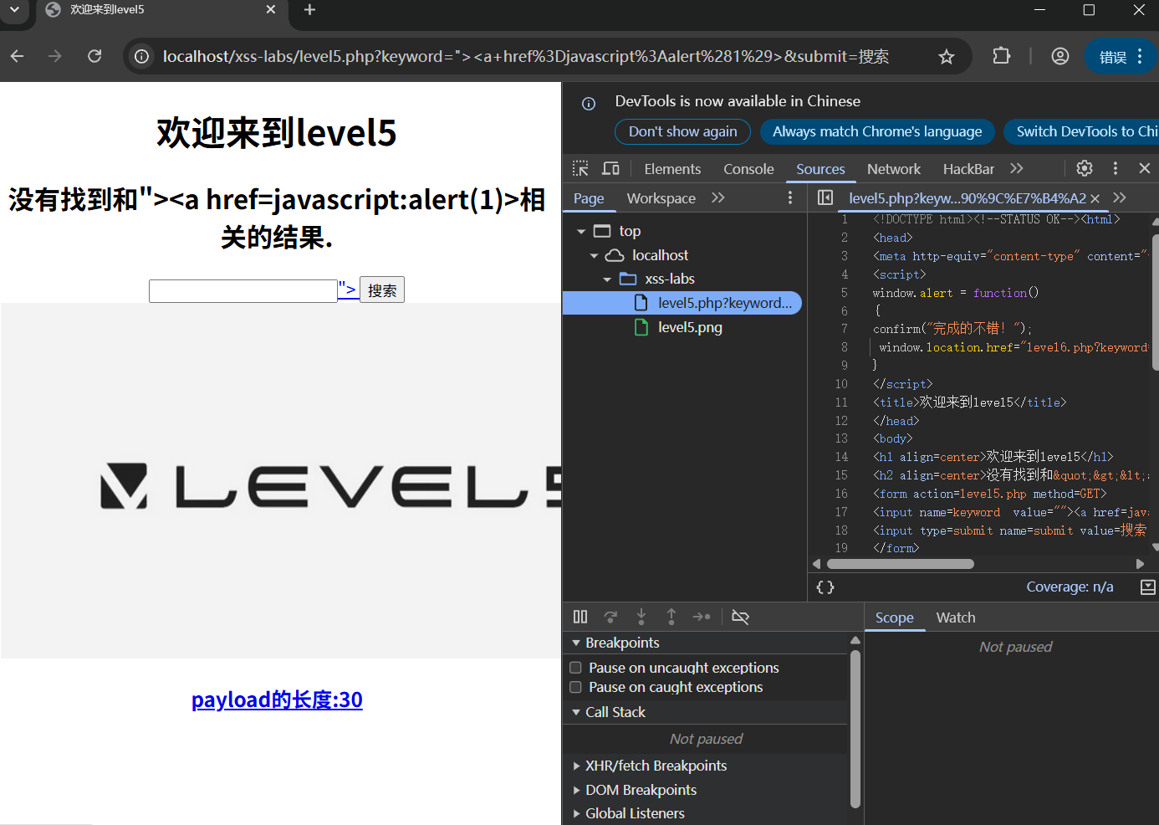This screenshot has width=1159, height=825.
Task: Open the Chrome profile avatar icon
Action: pos(1060,56)
